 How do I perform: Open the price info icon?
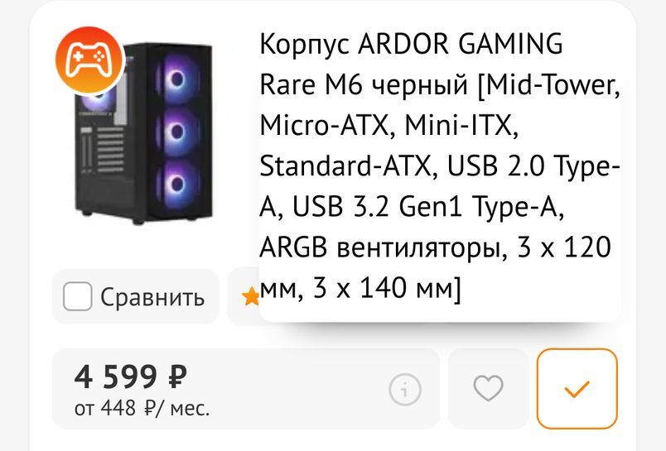coord(404,388)
